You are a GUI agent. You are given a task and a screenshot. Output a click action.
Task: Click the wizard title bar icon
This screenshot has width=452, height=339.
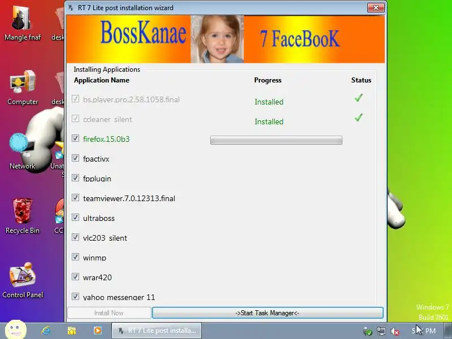click(71, 8)
